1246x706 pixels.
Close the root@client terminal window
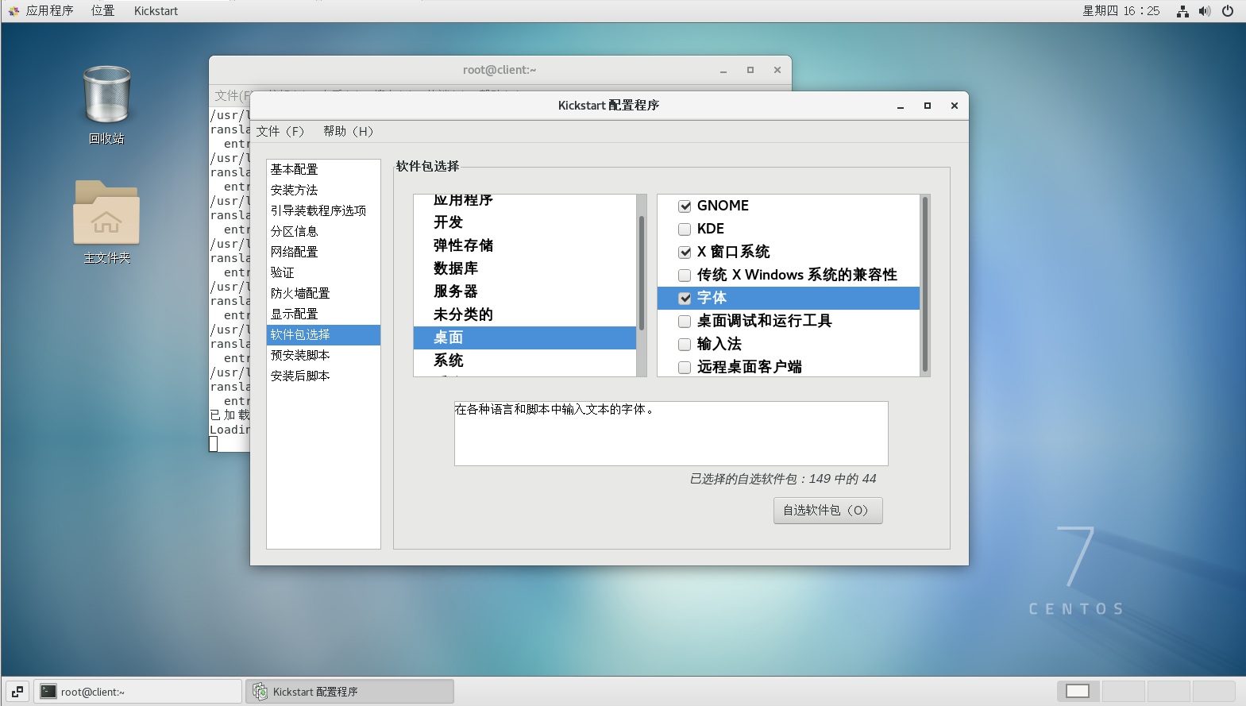coord(777,70)
